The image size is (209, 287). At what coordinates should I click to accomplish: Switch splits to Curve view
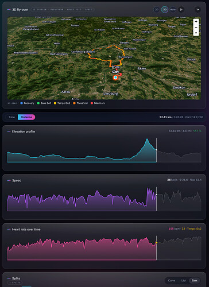(x=172, y=281)
